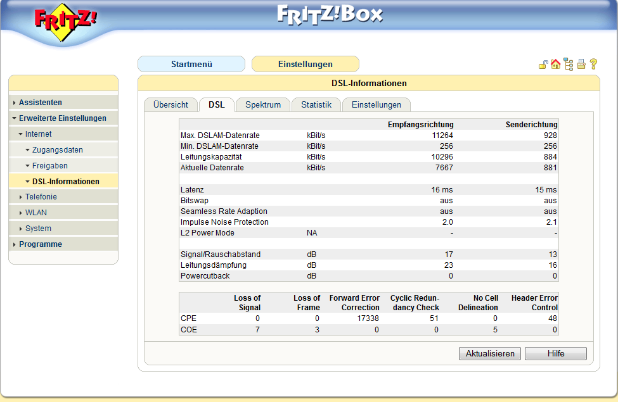Click the value 11264

(442, 135)
